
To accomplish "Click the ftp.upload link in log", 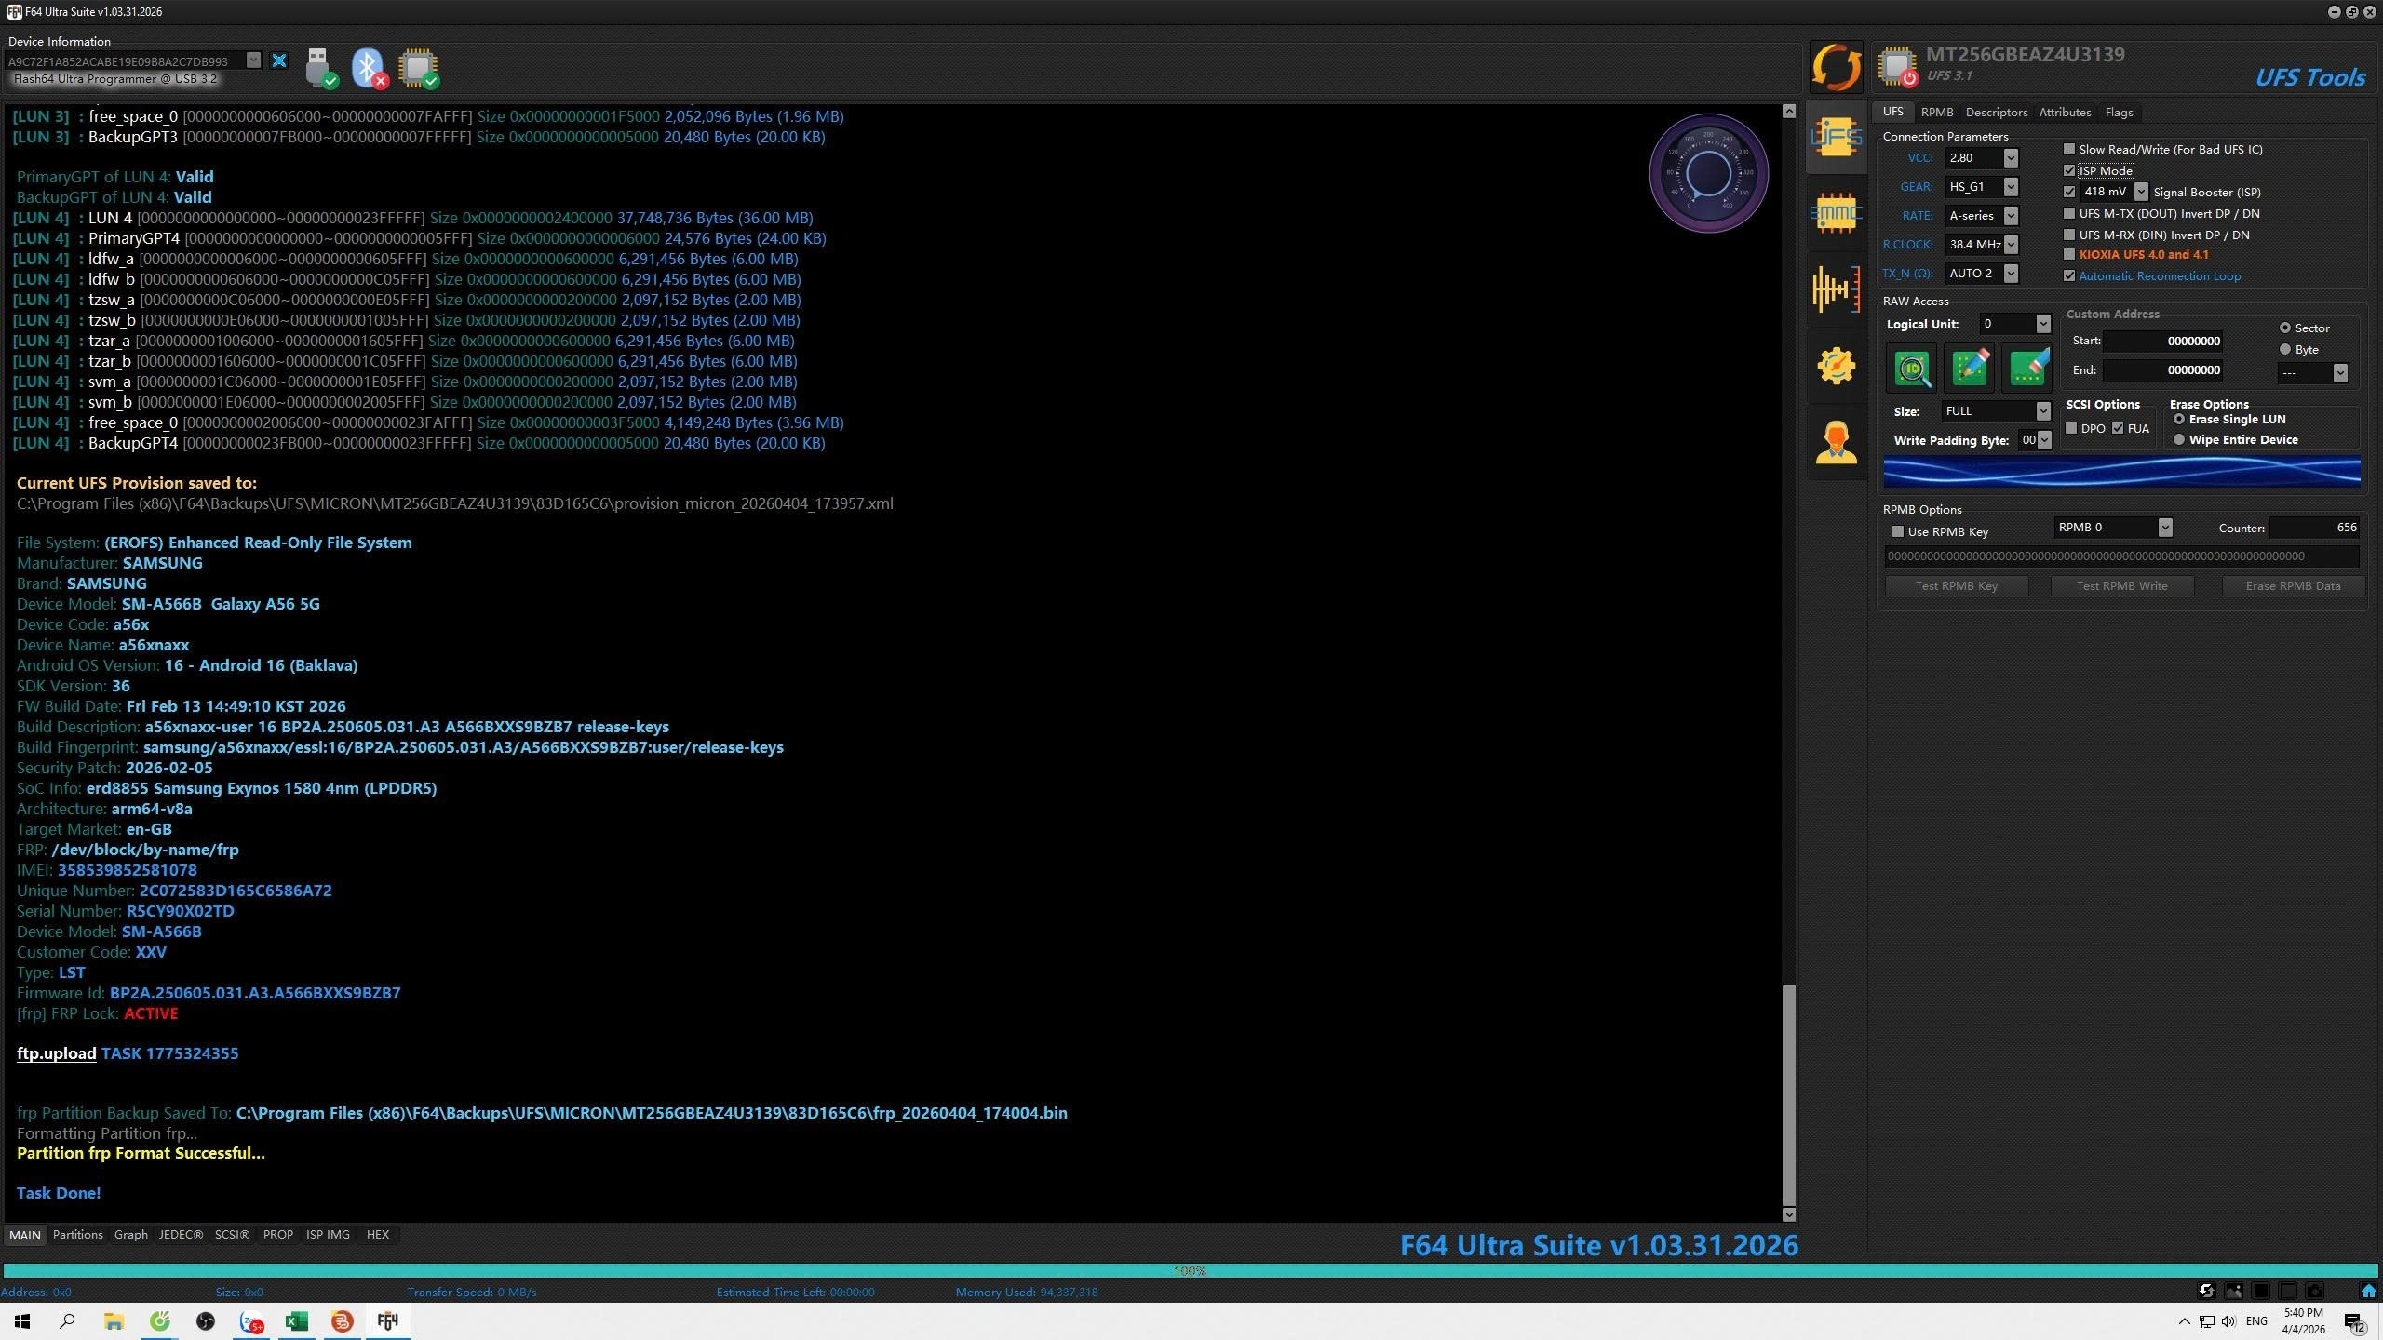I will (56, 1053).
